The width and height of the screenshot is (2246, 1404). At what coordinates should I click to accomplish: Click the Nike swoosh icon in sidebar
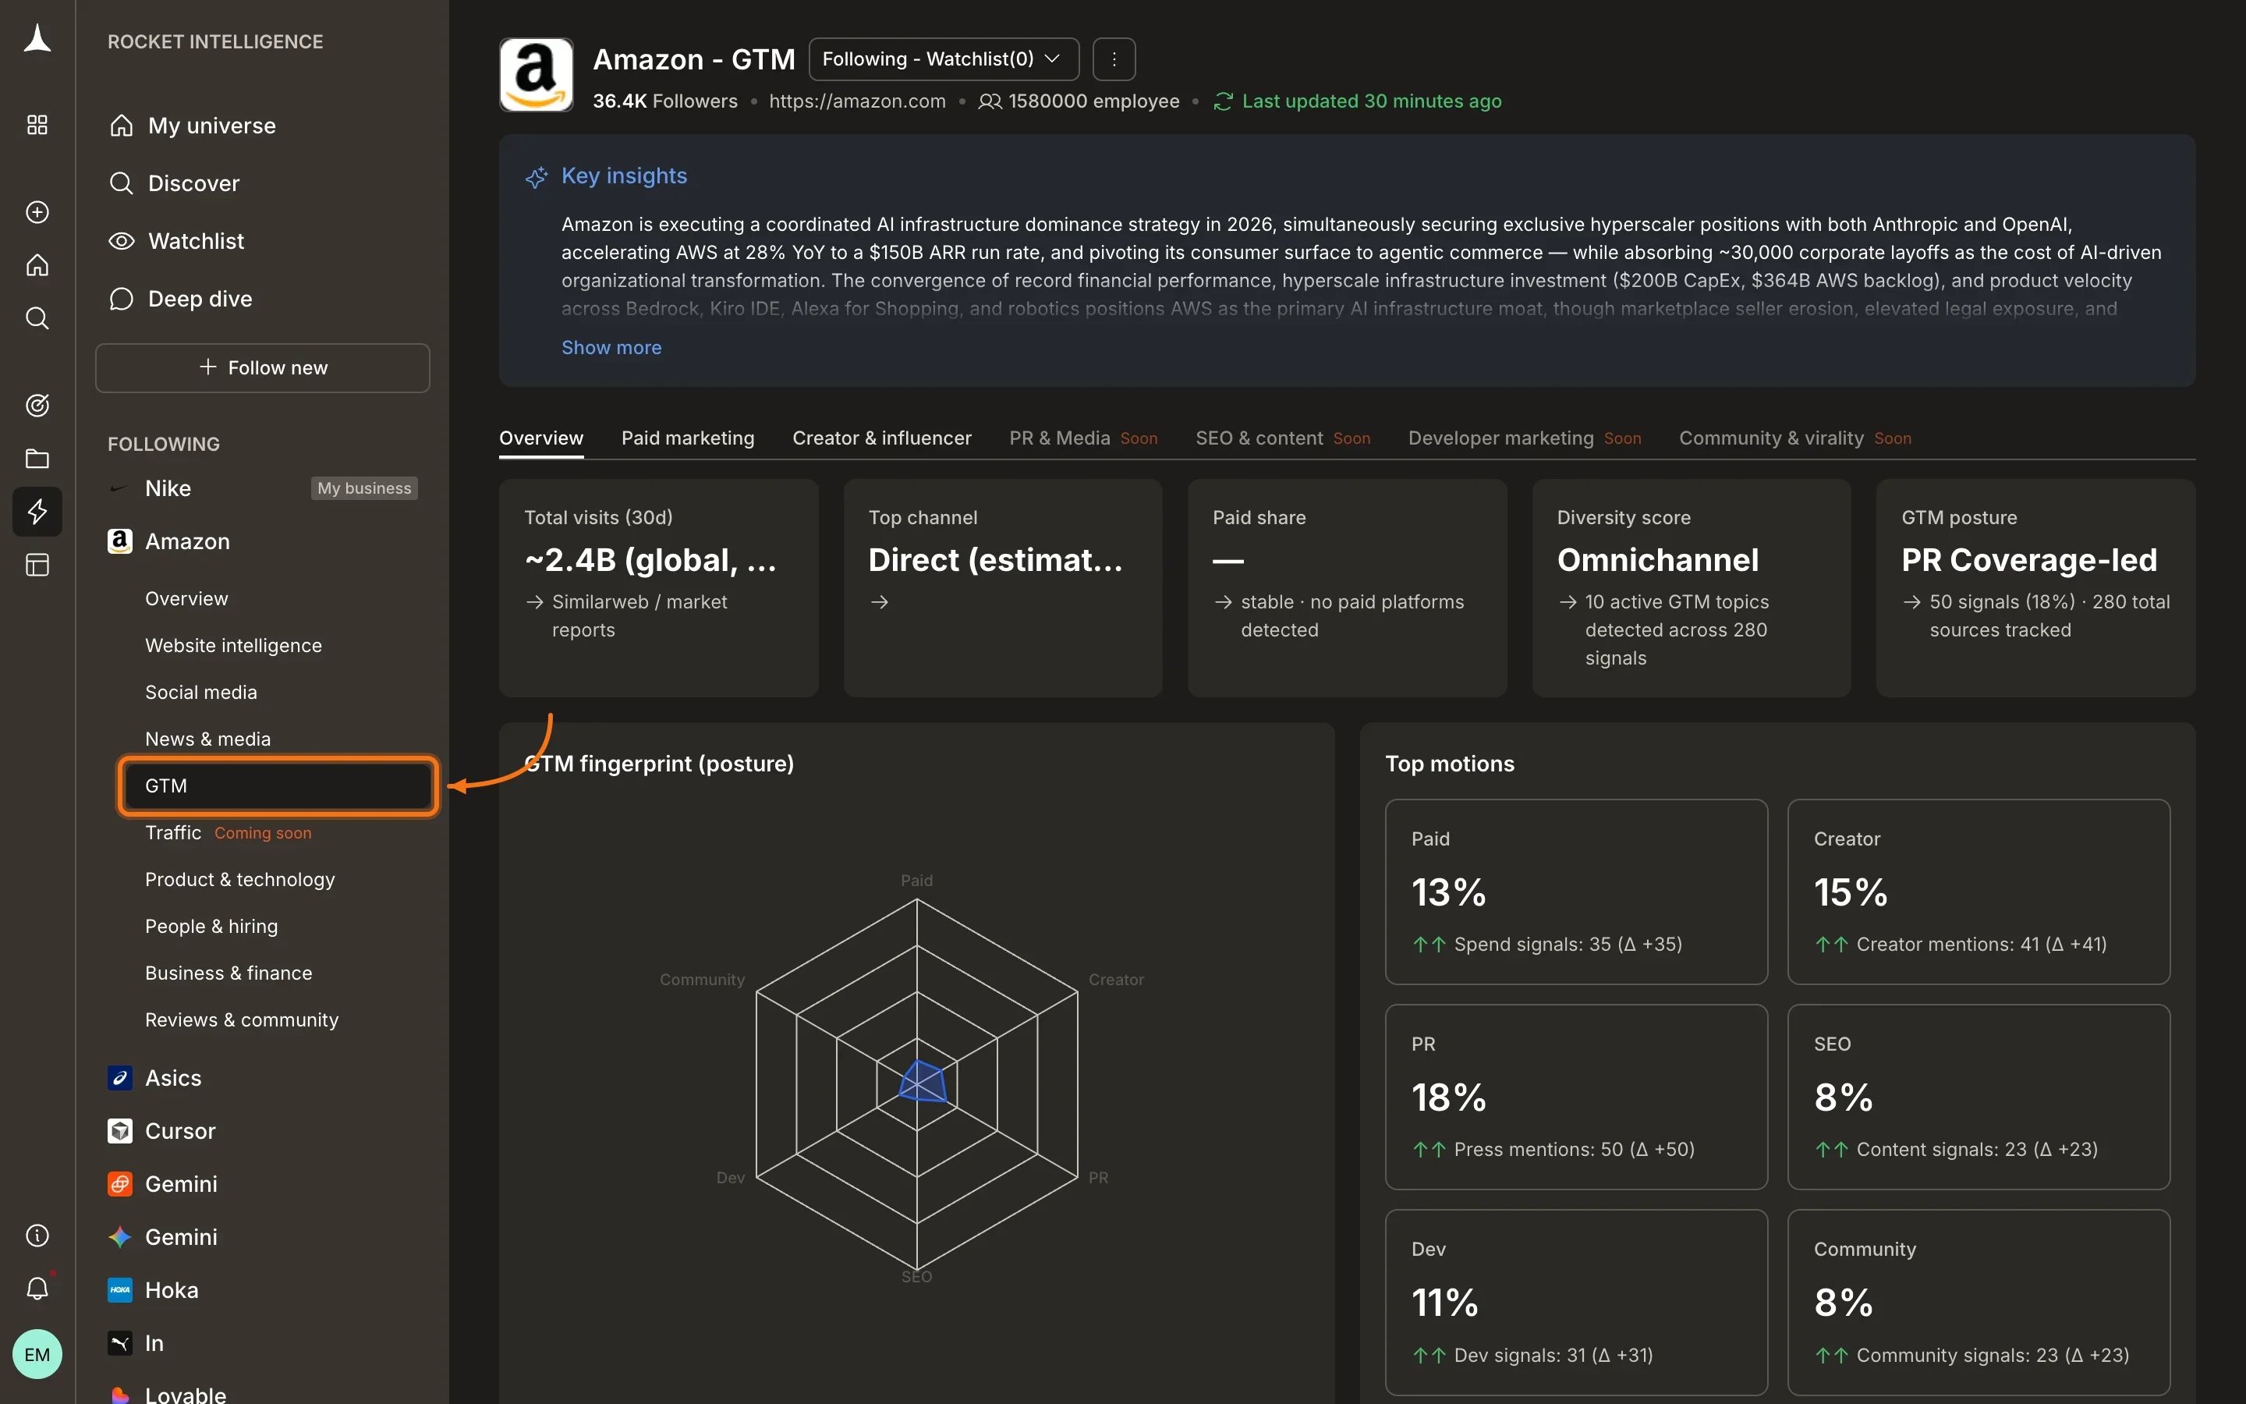point(119,488)
